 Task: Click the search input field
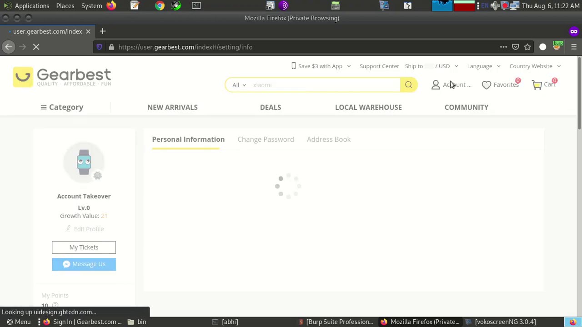click(x=325, y=85)
